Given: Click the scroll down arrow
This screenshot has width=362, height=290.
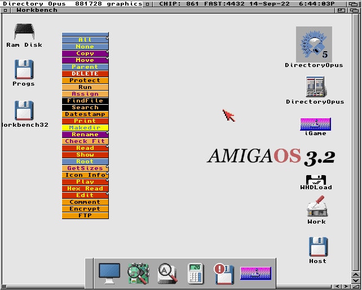Looking at the screenshot, I should (x=355, y=280).
